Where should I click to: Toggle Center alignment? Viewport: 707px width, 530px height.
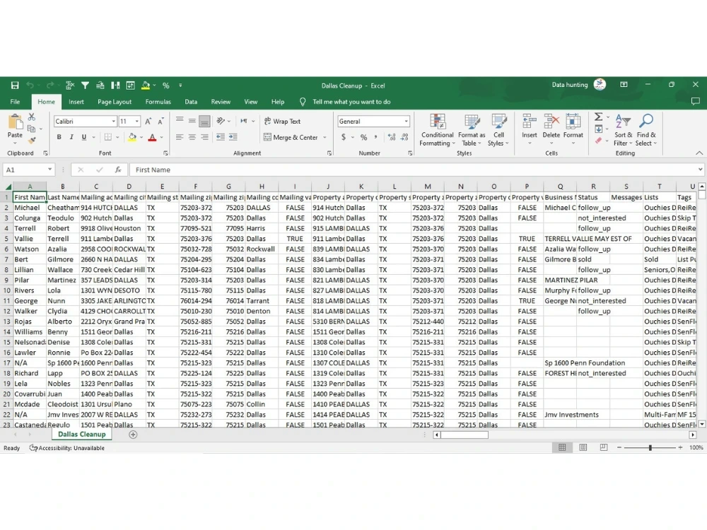pyautogui.click(x=192, y=137)
